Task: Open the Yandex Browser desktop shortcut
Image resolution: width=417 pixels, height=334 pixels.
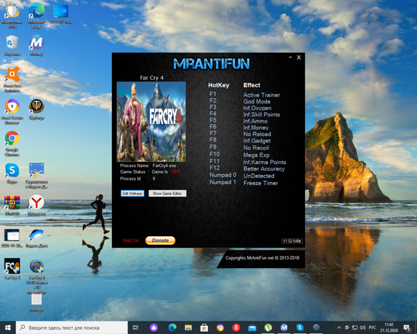Action: point(36,205)
